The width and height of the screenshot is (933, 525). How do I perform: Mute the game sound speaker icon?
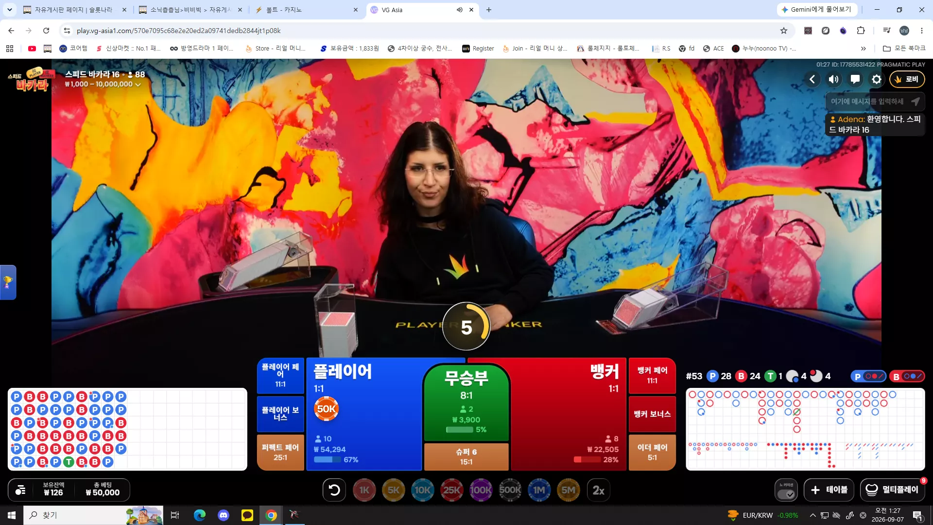(833, 79)
